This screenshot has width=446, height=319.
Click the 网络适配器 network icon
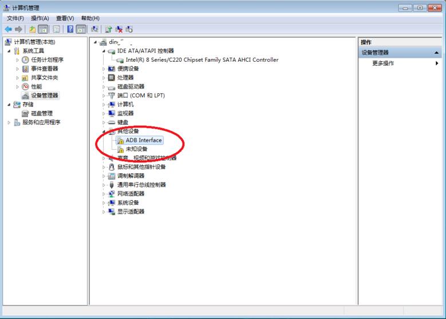tap(112, 194)
